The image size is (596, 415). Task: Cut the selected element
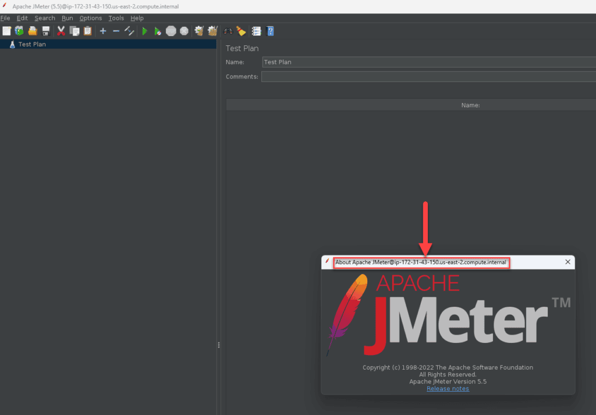click(61, 31)
